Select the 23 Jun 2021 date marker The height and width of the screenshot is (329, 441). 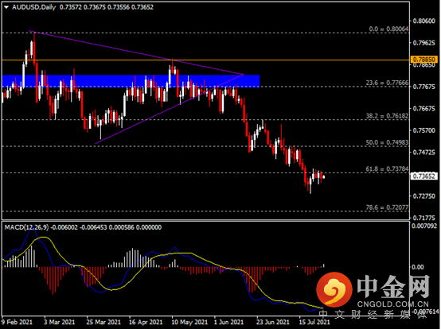coord(273,322)
